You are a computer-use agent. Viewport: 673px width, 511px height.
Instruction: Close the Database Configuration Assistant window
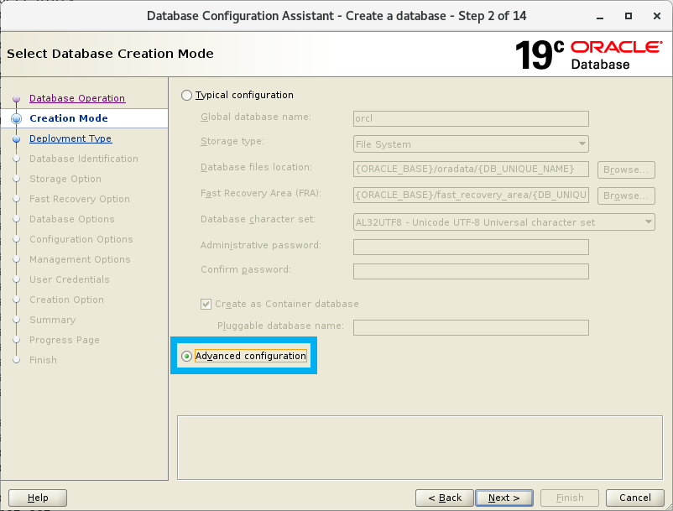pos(657,16)
